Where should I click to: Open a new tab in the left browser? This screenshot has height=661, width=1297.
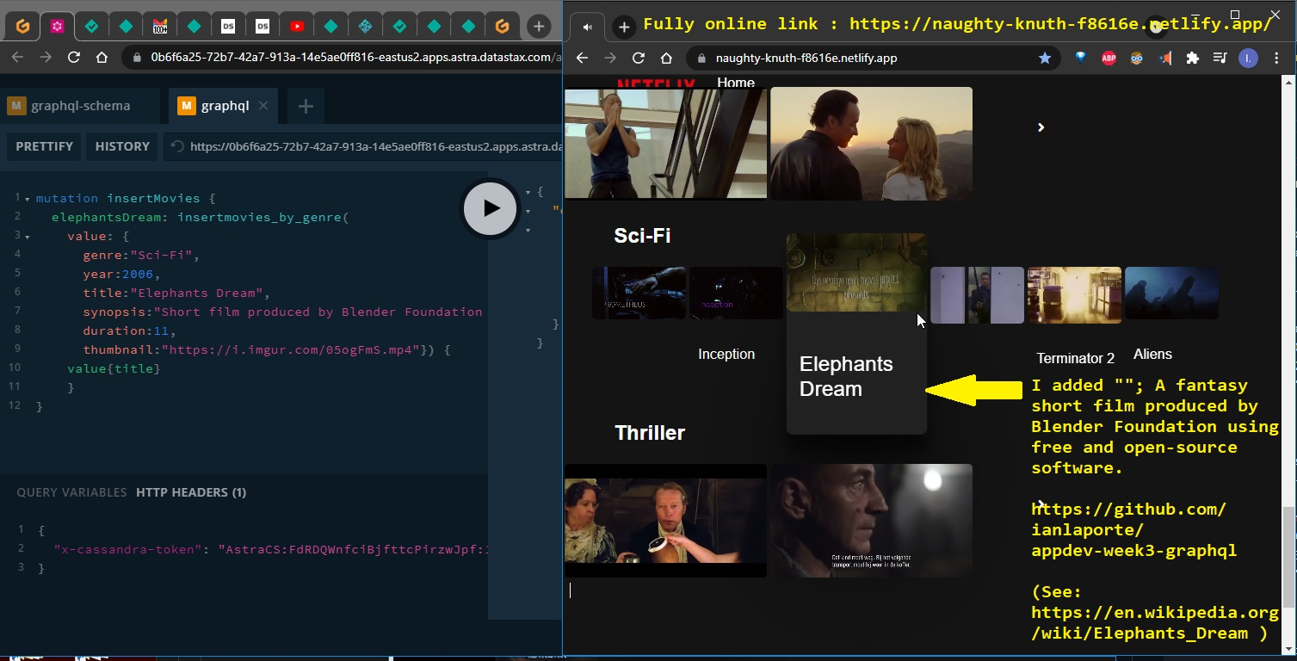coord(539,27)
